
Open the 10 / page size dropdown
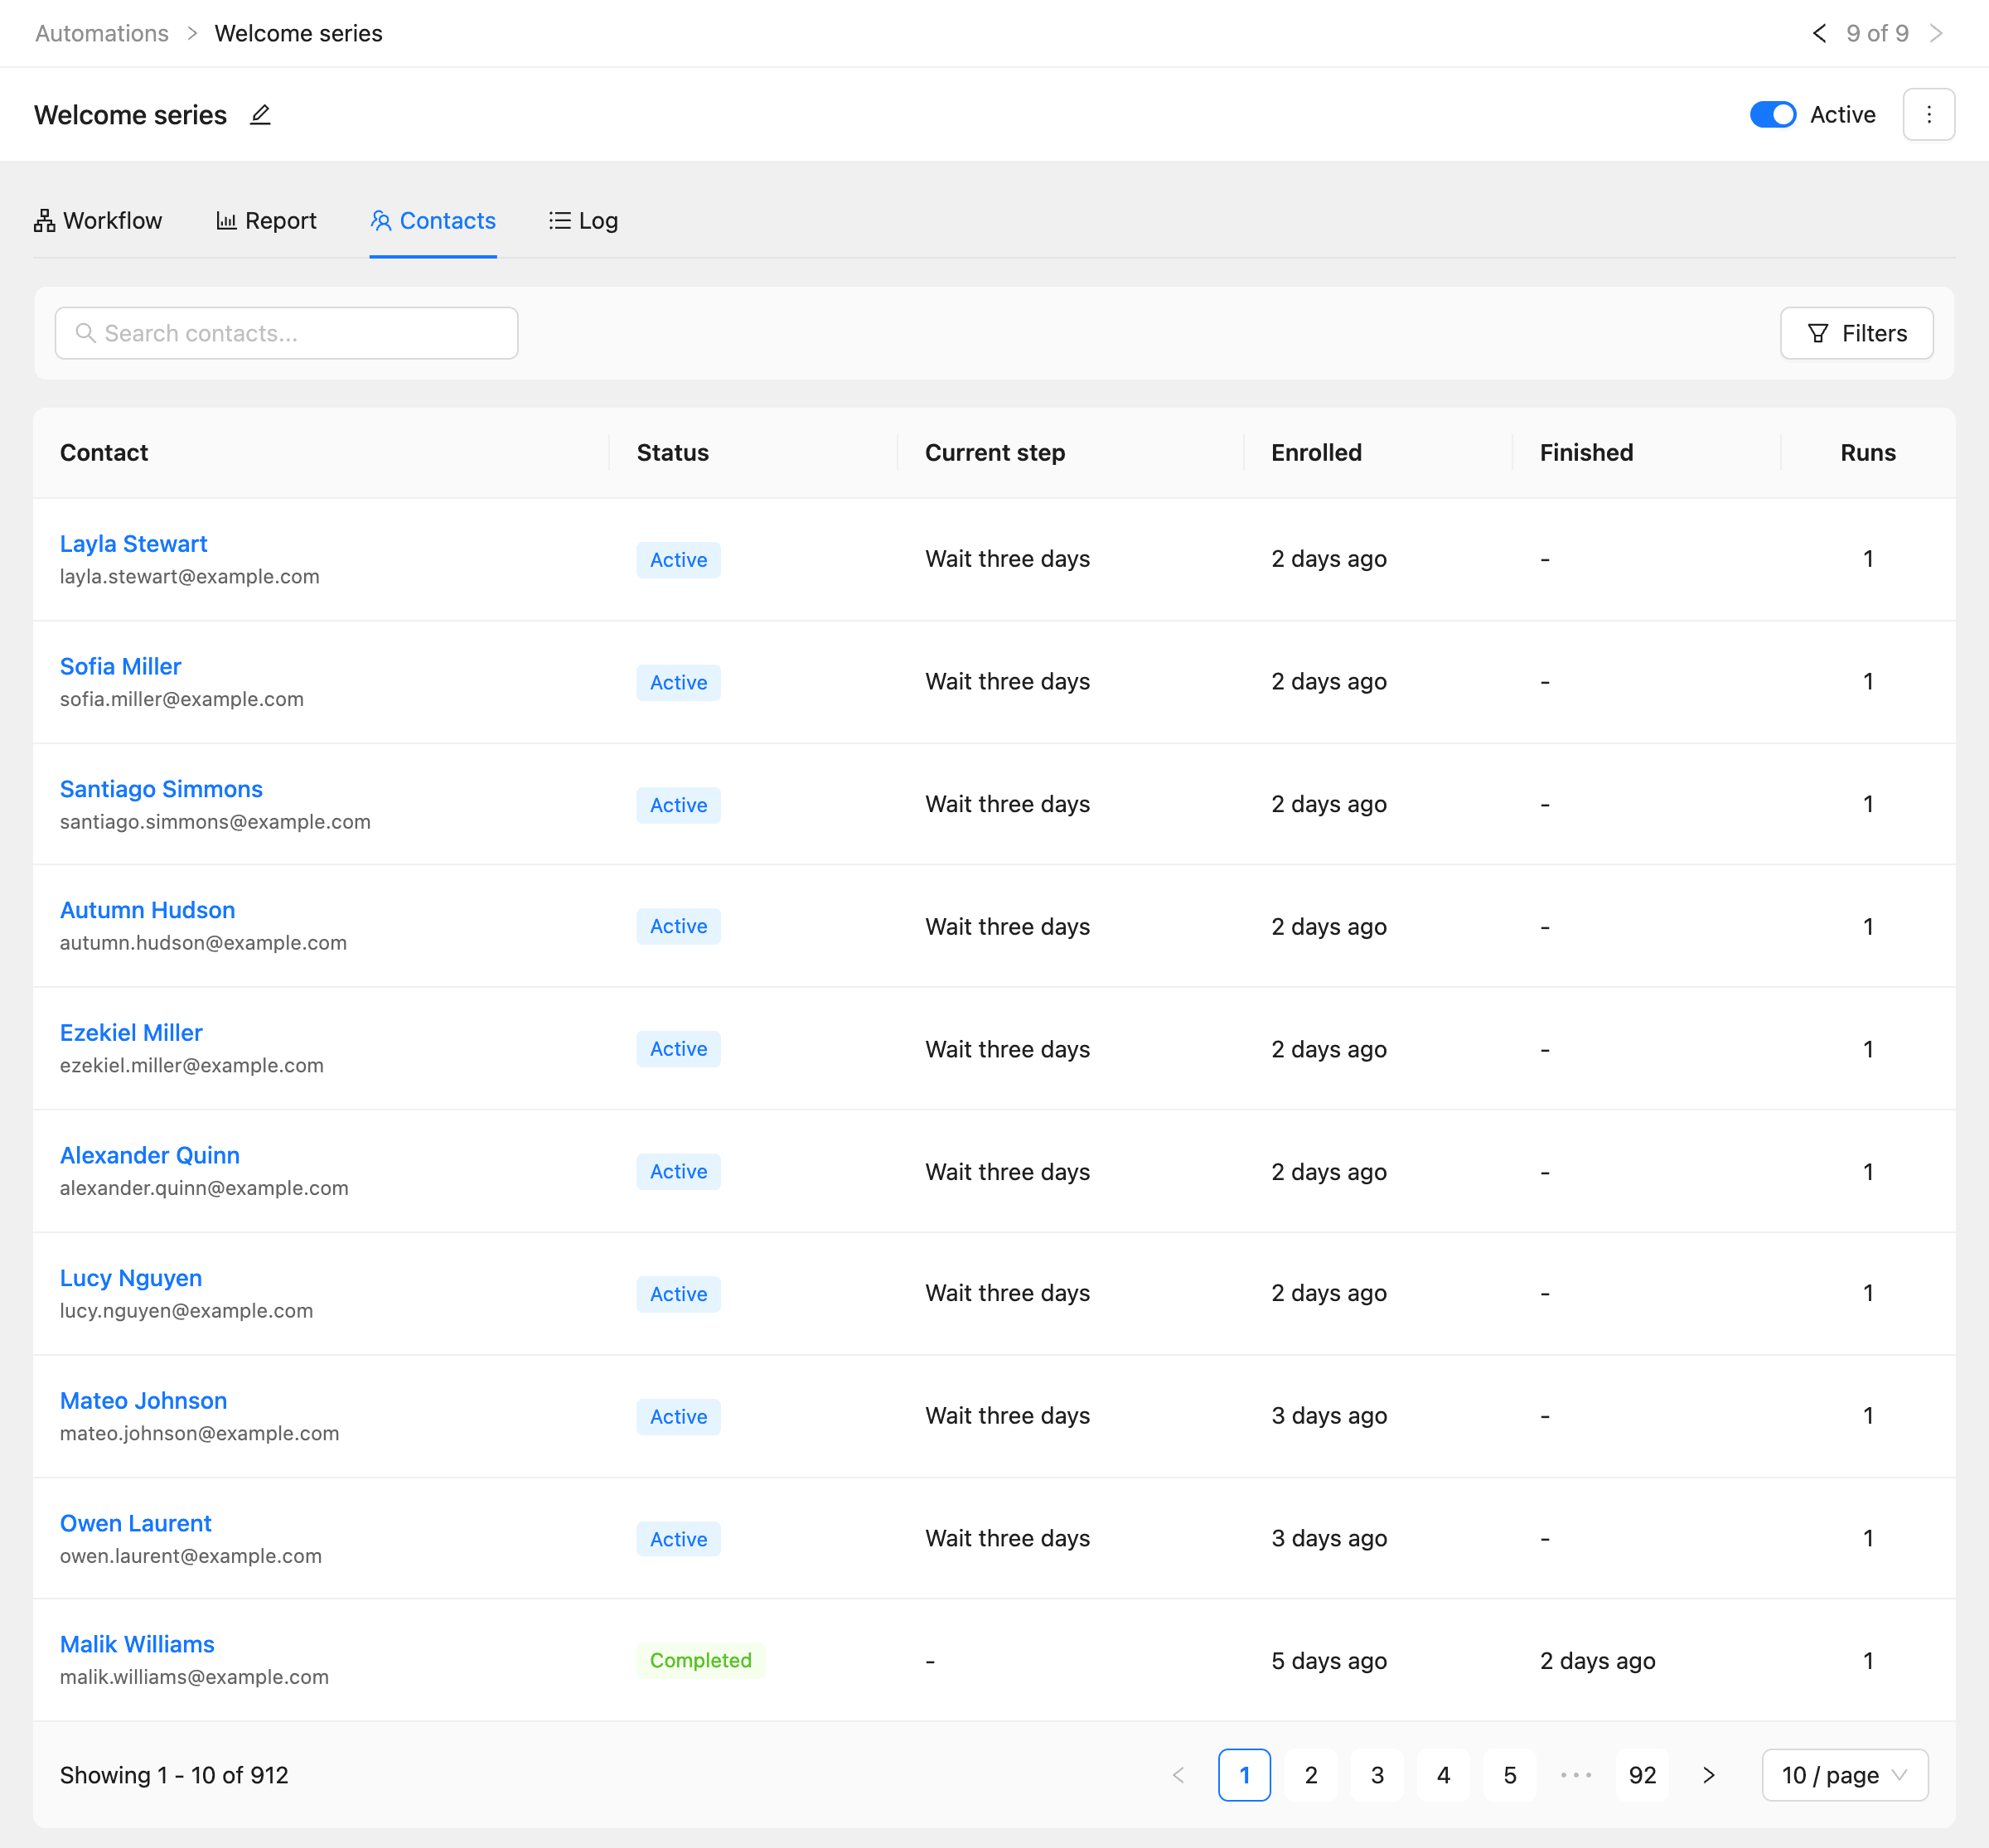(x=1844, y=1775)
